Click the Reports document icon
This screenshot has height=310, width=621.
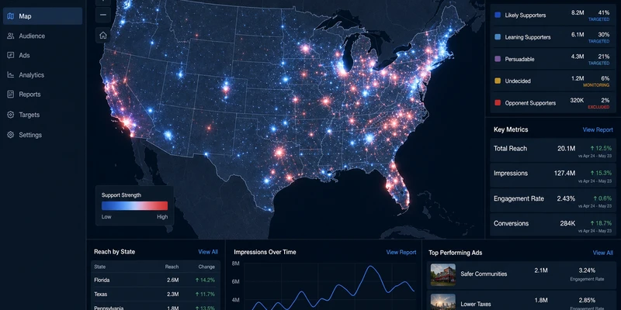[11, 95]
